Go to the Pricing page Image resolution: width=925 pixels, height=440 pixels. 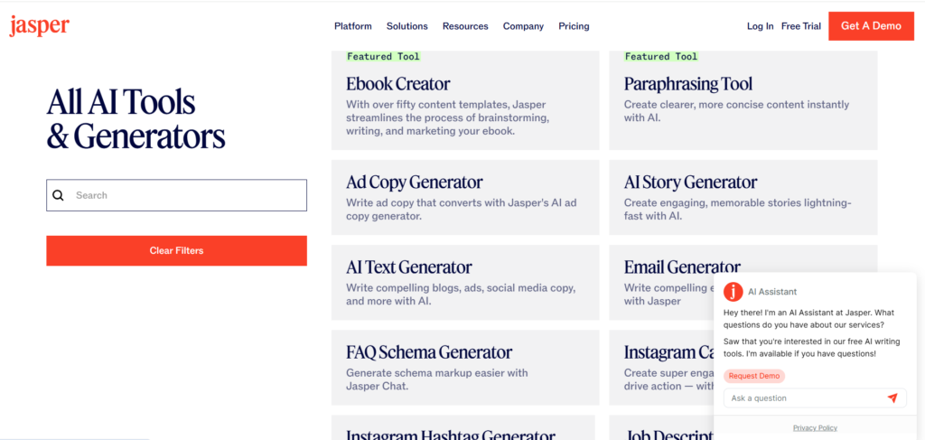coord(574,26)
